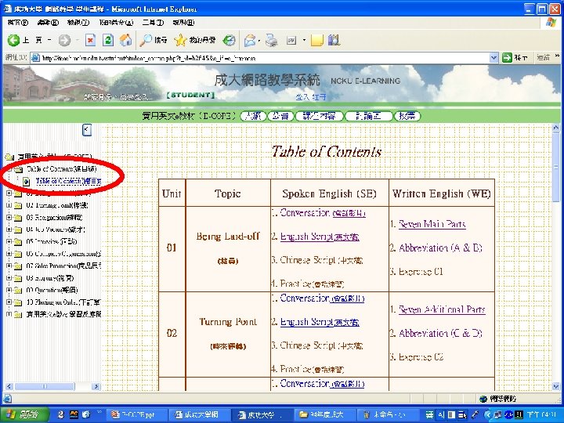Open the address bar dropdown arrow
564x423 pixels.
pyautogui.click(x=493, y=57)
